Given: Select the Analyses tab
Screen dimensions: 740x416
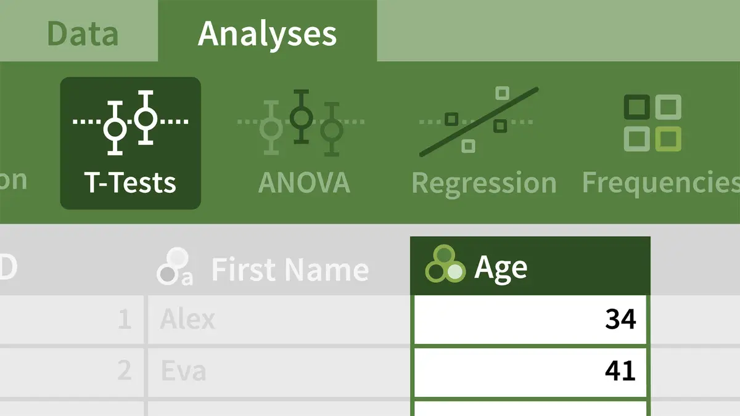Looking at the screenshot, I should (x=267, y=33).
